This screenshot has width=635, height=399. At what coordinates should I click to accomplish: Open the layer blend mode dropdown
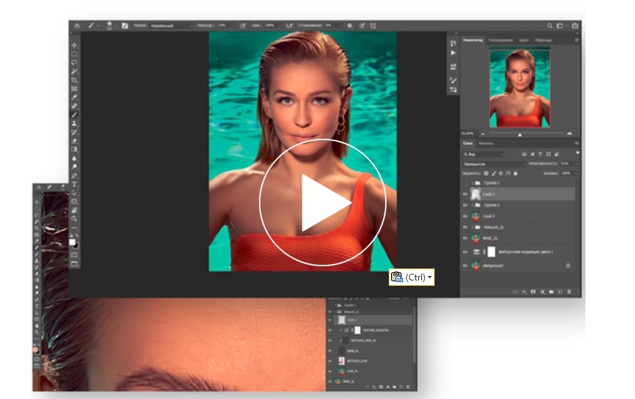(493, 163)
